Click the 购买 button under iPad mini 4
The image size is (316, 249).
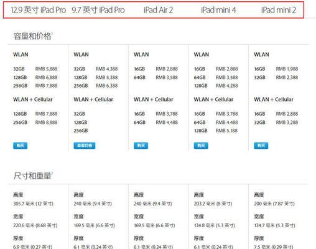pyautogui.click(x=201, y=146)
